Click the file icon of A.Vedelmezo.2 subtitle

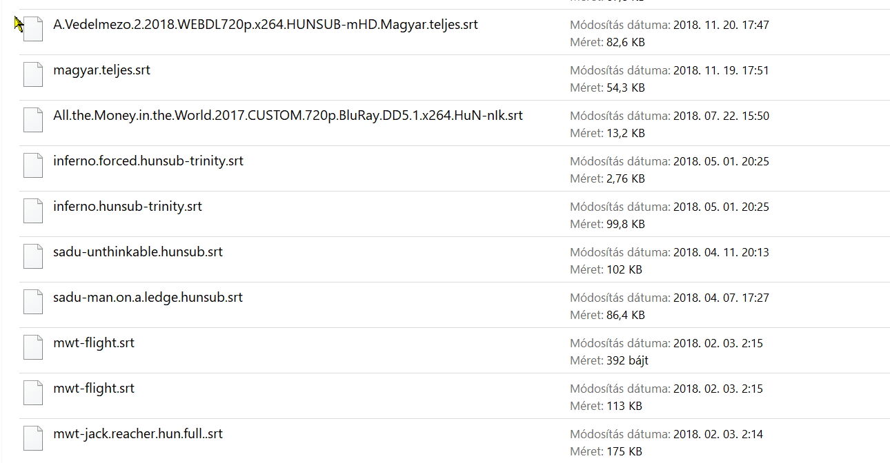(33, 30)
